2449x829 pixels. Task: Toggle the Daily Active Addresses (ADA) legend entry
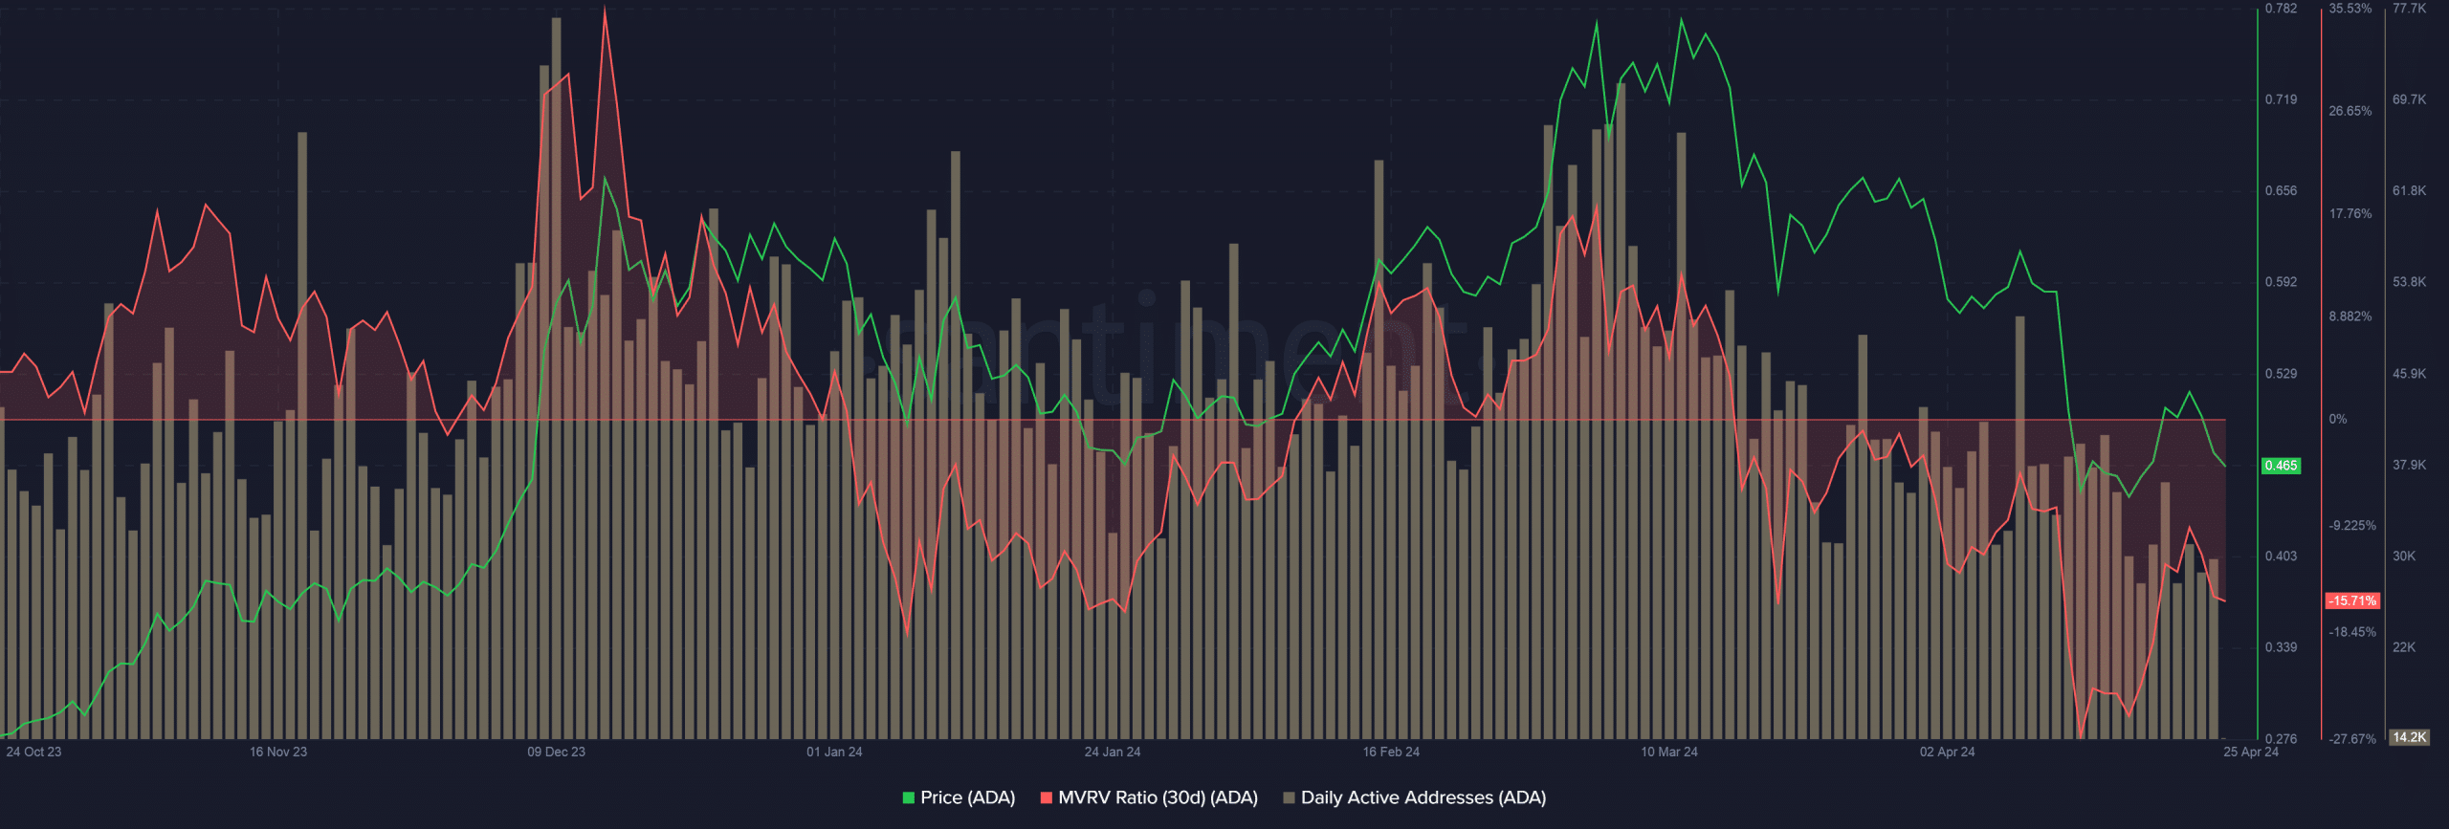[1414, 797]
